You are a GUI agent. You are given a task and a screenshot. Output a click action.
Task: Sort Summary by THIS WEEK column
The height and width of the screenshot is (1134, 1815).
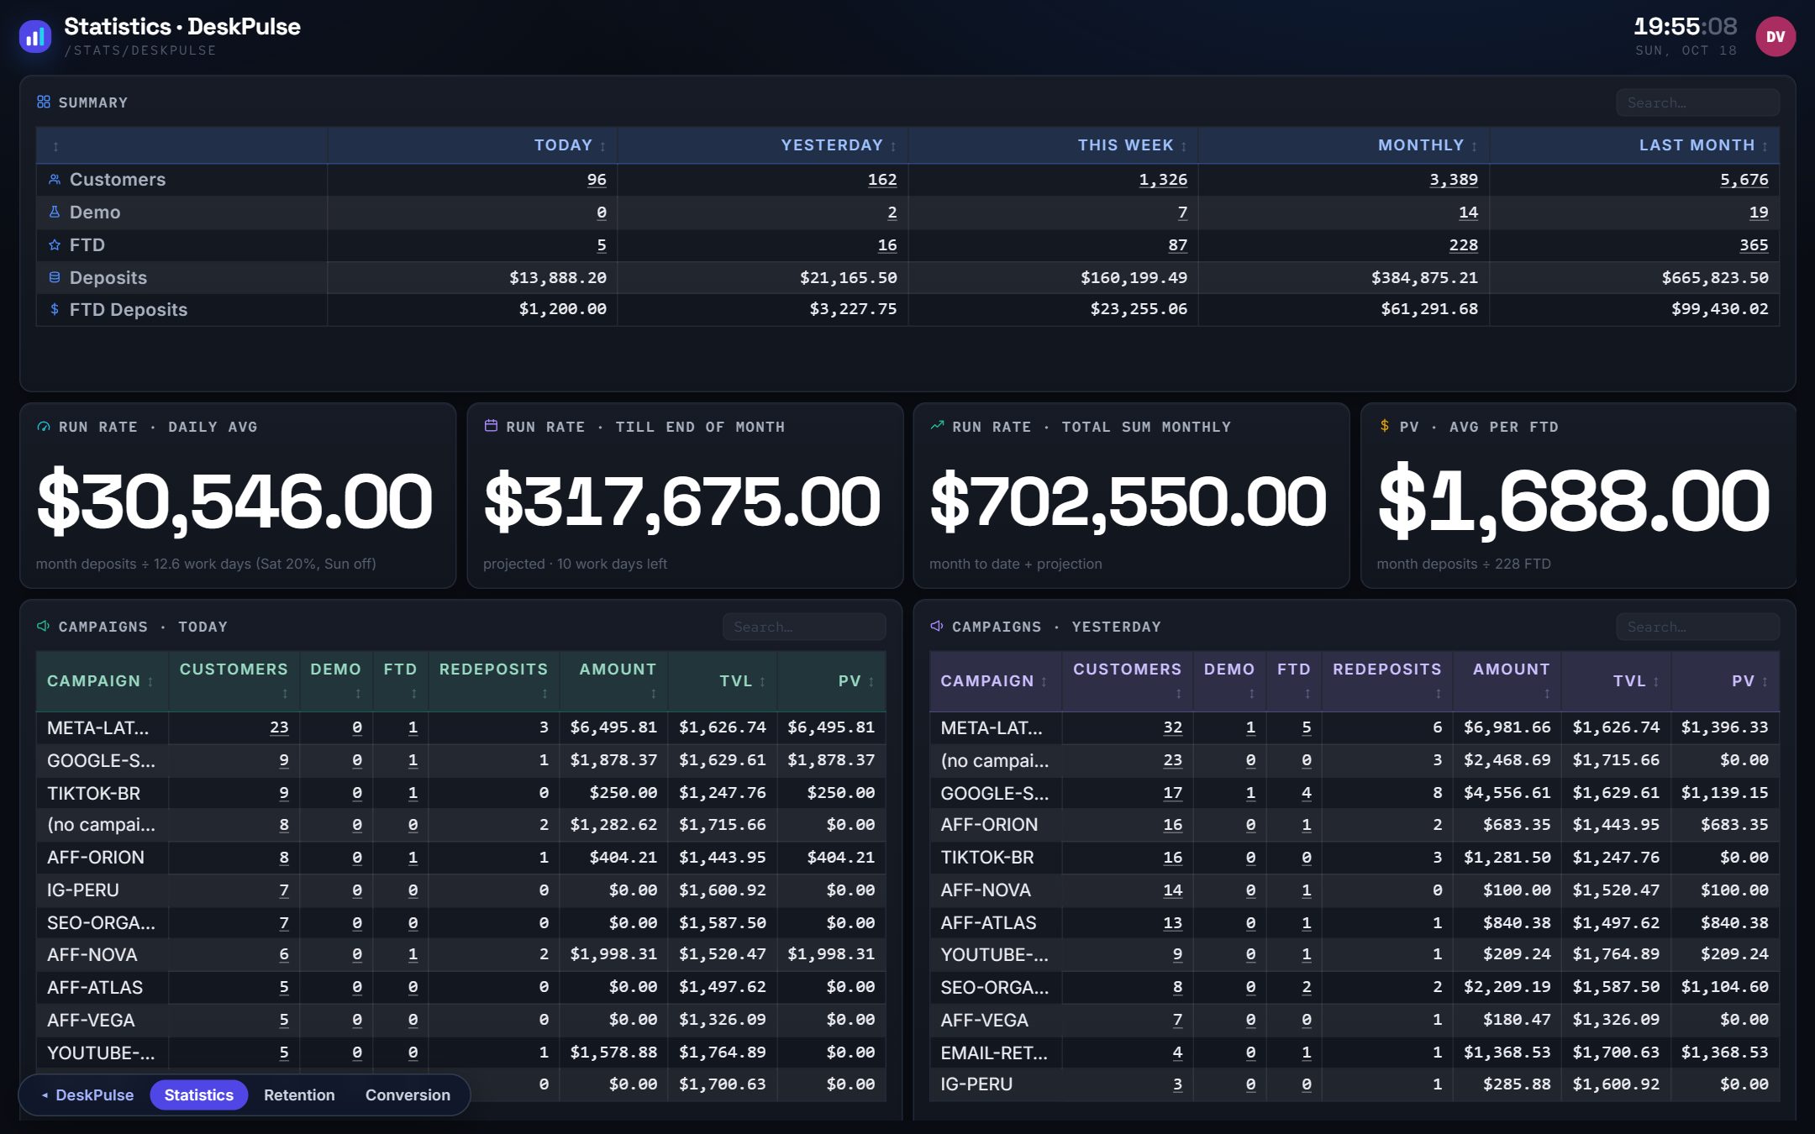(x=1054, y=145)
